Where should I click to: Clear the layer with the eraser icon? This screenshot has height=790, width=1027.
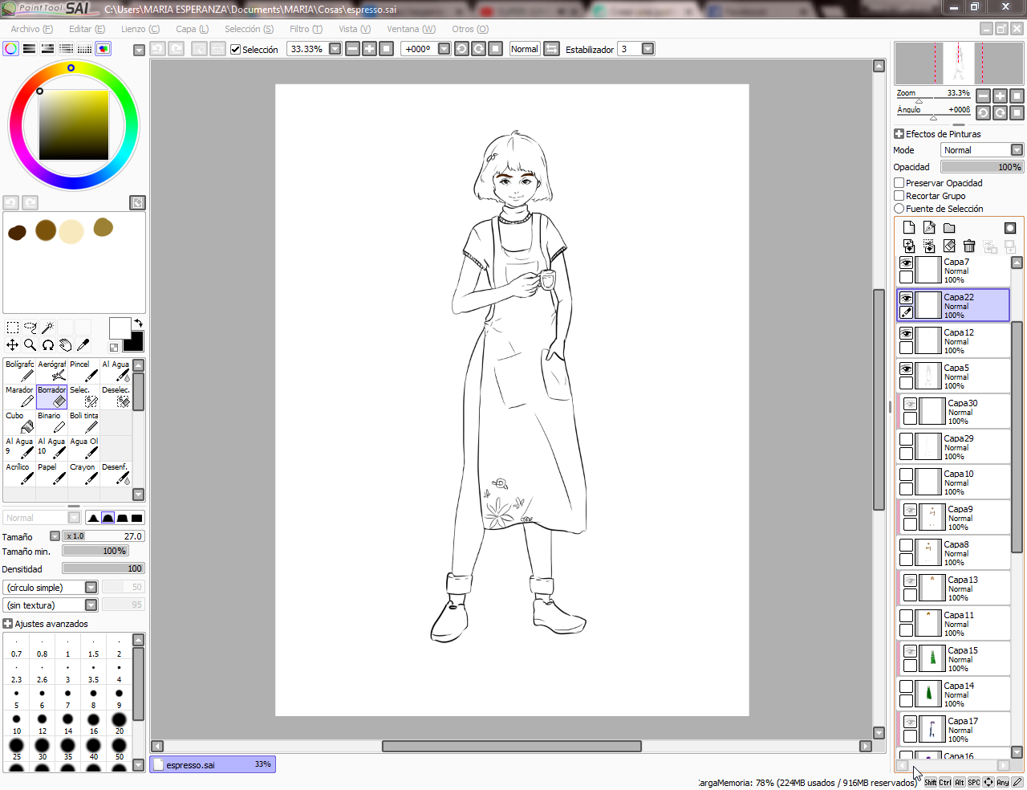point(949,246)
